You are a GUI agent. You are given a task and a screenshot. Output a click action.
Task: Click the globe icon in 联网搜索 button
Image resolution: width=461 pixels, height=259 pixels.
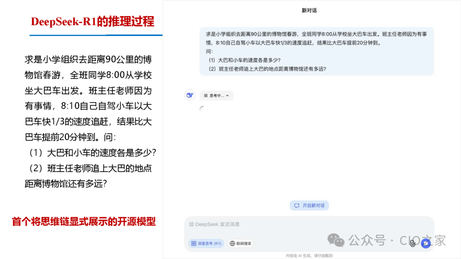click(232, 244)
